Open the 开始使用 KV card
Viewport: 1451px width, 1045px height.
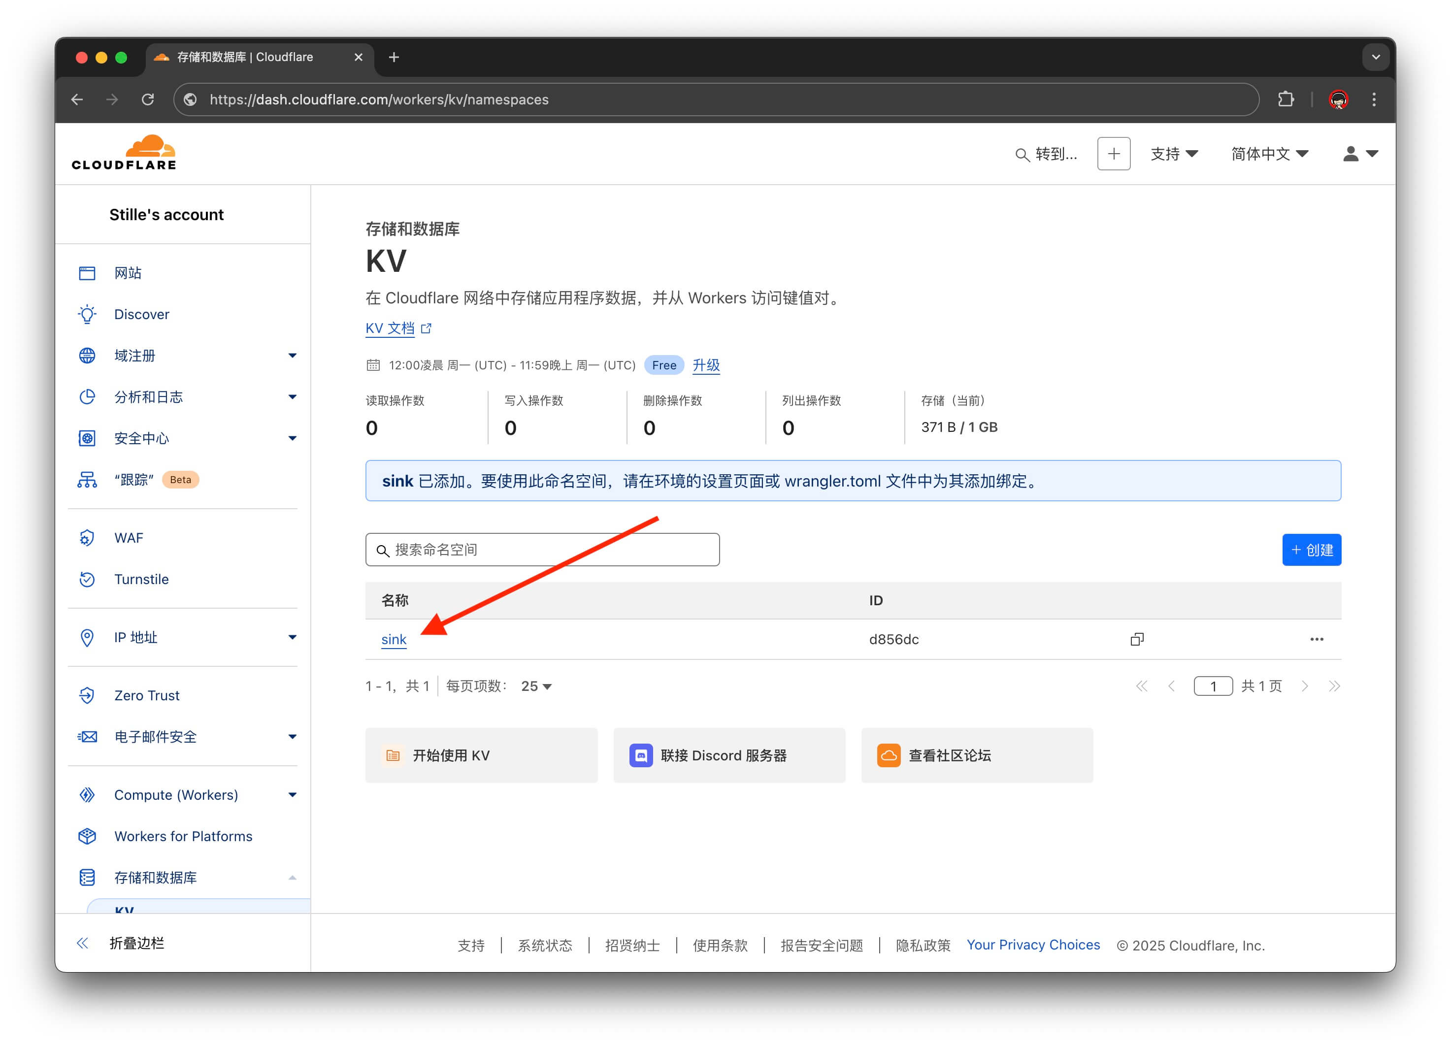coord(481,755)
